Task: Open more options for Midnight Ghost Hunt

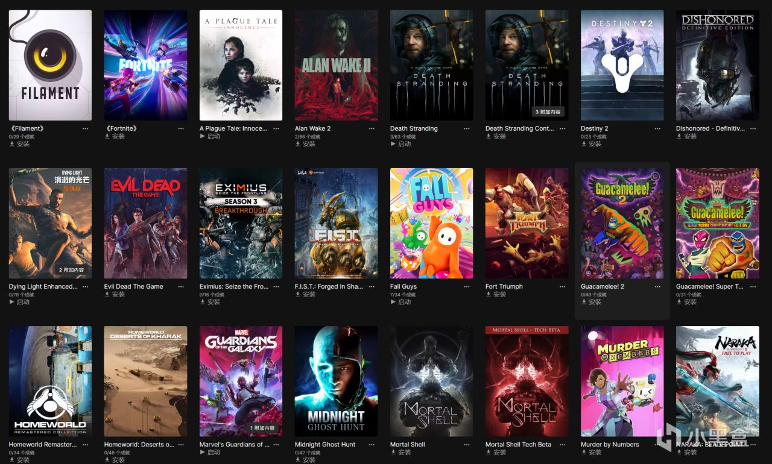Action: point(372,444)
